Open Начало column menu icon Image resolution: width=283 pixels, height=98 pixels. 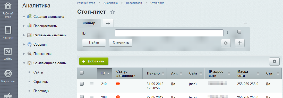point(163,73)
